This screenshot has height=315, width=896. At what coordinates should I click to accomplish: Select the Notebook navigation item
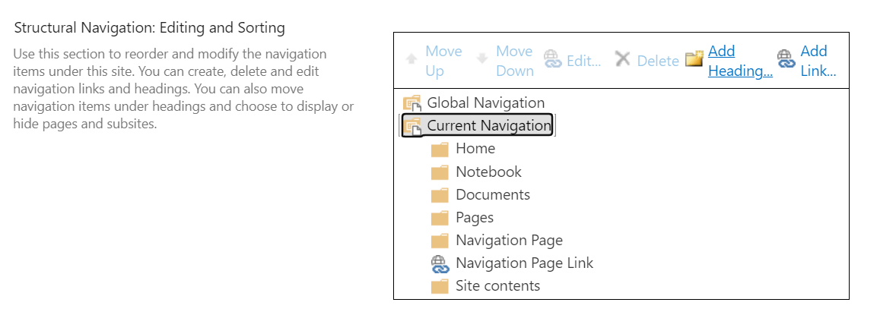(488, 172)
